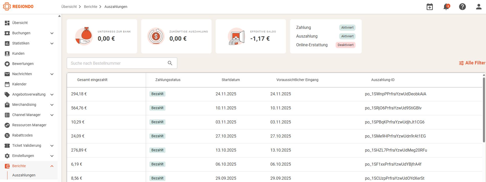Select payout ID po_1SMe9HPrfraYzwUdn9rAt1EG
The image size is (486, 182).
(x=395, y=136)
